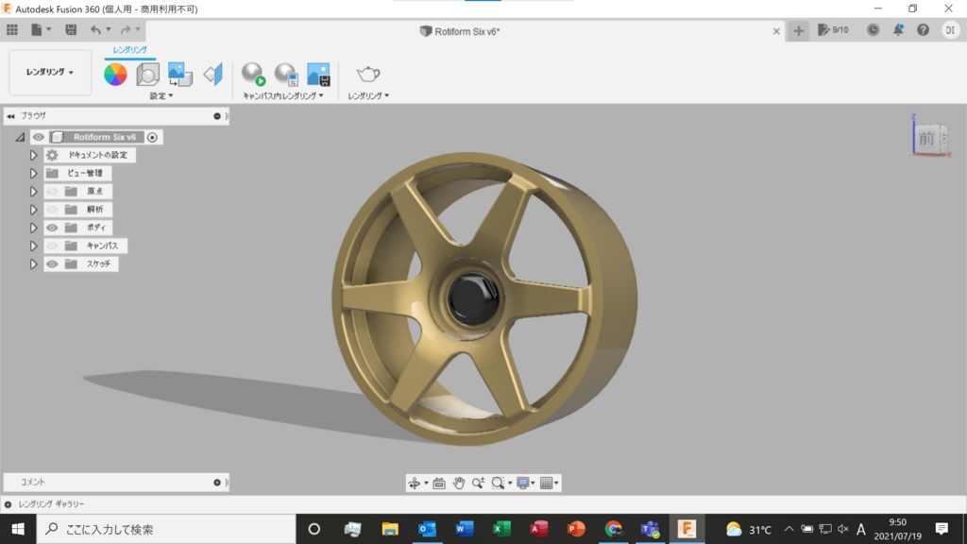The height and width of the screenshot is (544, 967).
Task: Open the Windows Start menu
Action: click(18, 529)
